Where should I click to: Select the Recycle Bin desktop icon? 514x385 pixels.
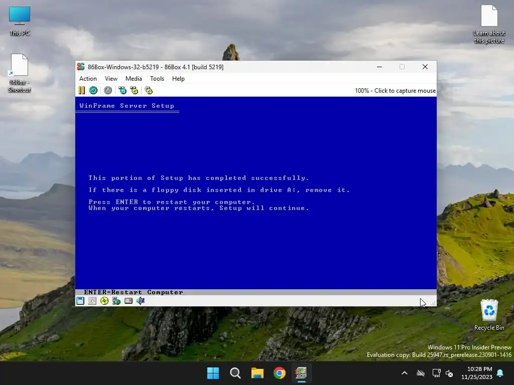pos(489,315)
